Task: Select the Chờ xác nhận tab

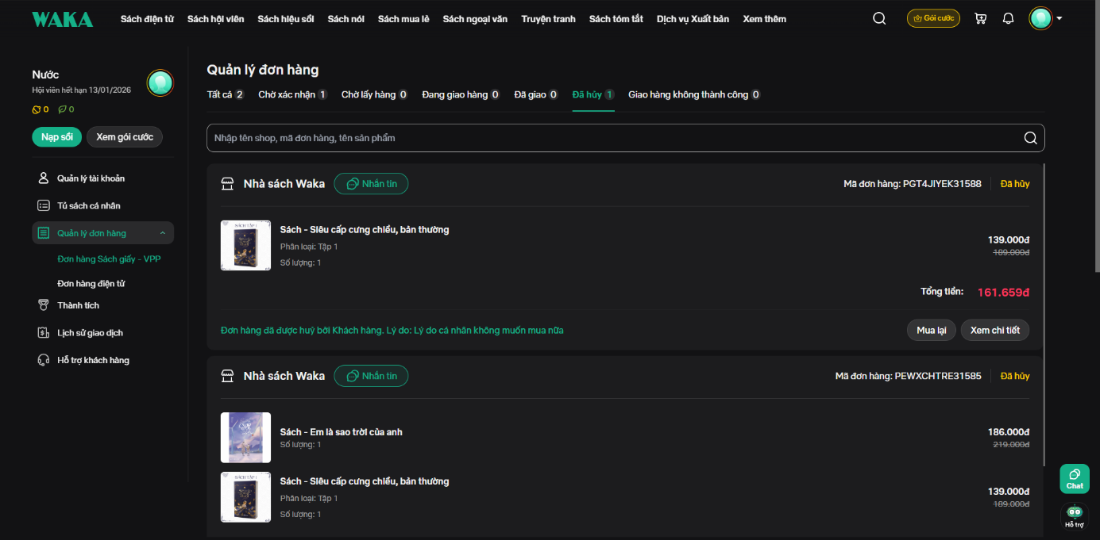Action: click(x=292, y=95)
